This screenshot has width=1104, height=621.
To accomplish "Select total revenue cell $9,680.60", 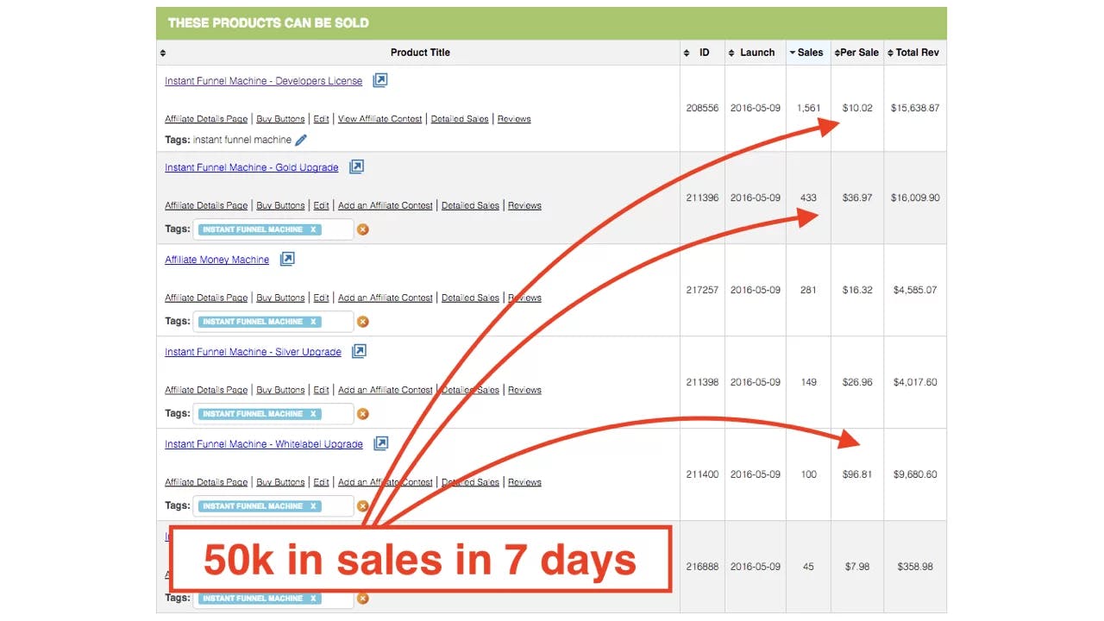I will click(915, 474).
